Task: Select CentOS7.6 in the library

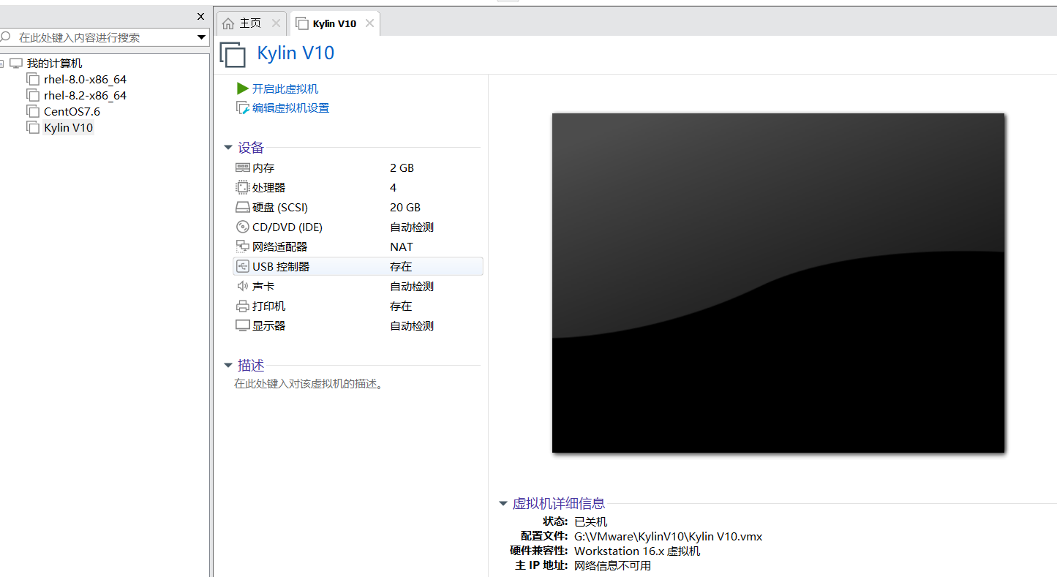Action: (x=70, y=111)
